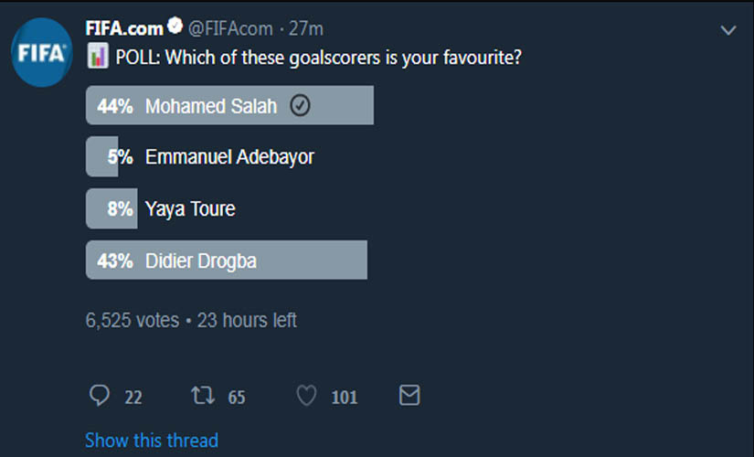Click the bar chart poll emoji
Screen dimensions: 754x457
[97, 56]
